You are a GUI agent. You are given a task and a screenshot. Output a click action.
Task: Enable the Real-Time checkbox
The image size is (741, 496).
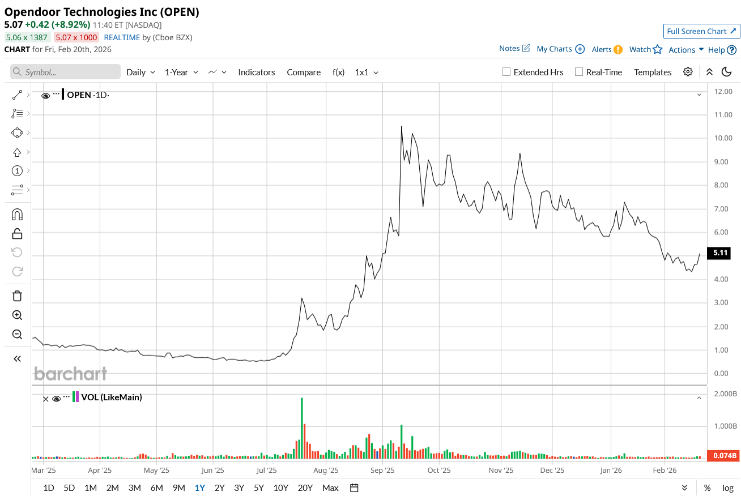pos(578,72)
